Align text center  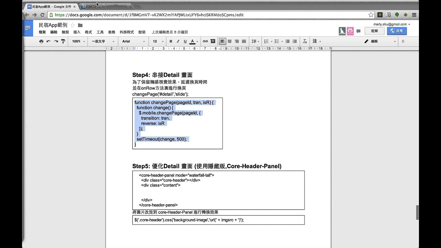click(230, 41)
